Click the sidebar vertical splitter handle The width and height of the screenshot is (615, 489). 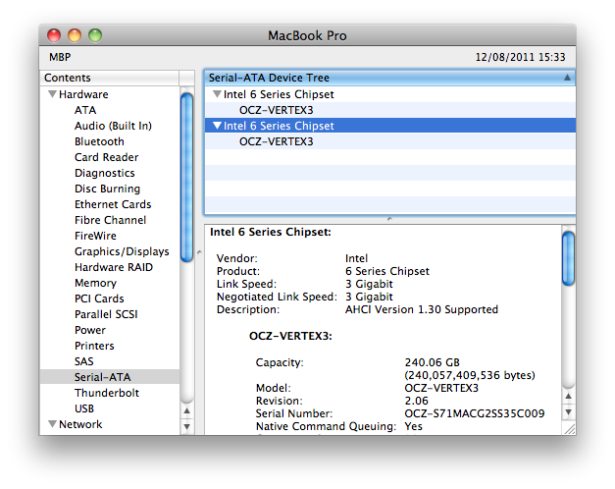pos(199,252)
